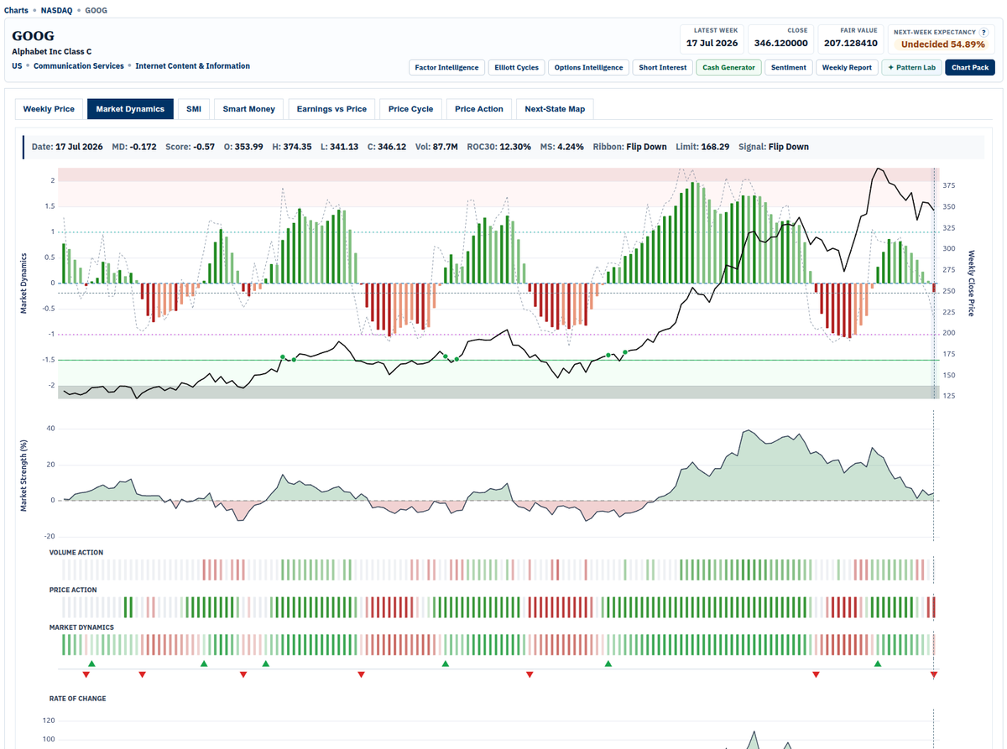The width and height of the screenshot is (1007, 749).
Task: Click the Score: -0.57 readout
Action: 190,147
